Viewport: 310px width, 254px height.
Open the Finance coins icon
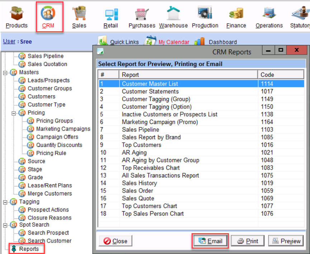[236, 14]
